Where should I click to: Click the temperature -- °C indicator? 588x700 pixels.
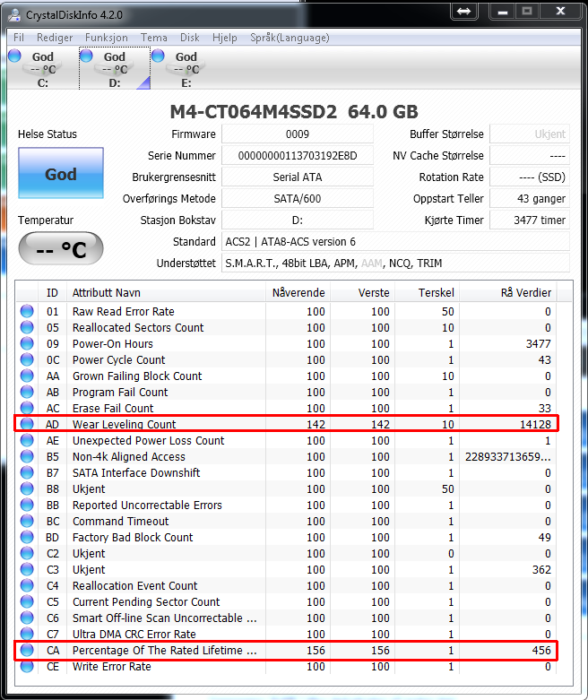tap(61, 248)
